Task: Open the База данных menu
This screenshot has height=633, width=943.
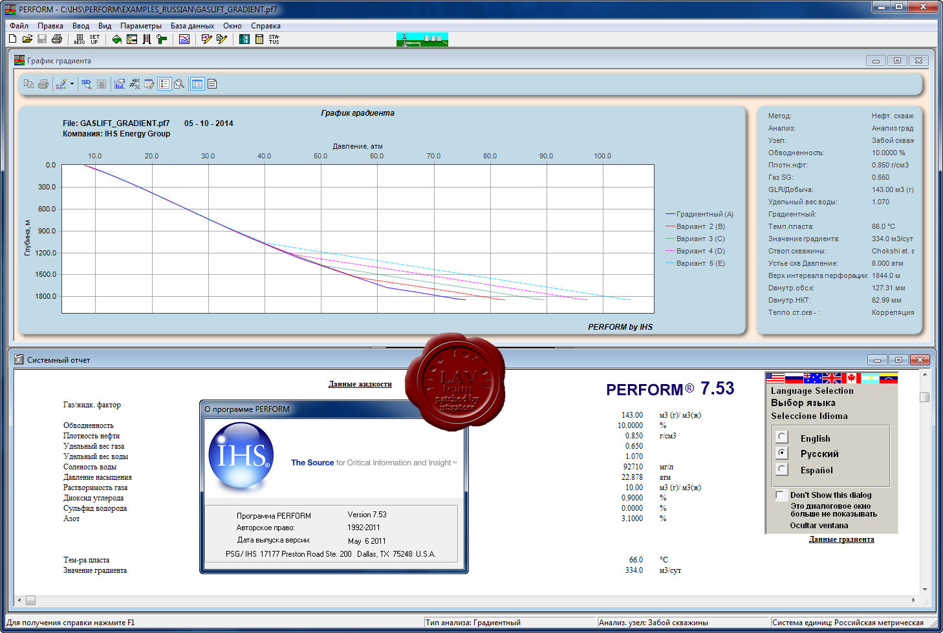Action: click(192, 26)
